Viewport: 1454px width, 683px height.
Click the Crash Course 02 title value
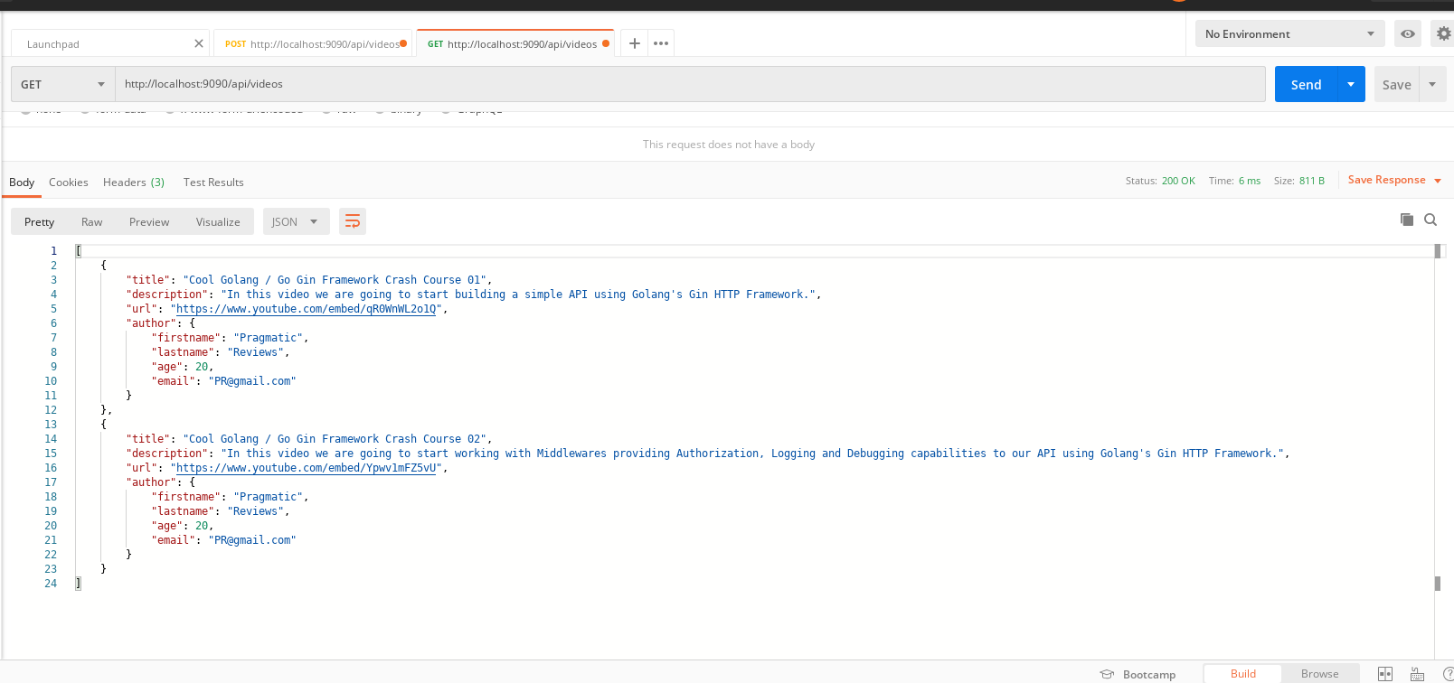click(335, 439)
